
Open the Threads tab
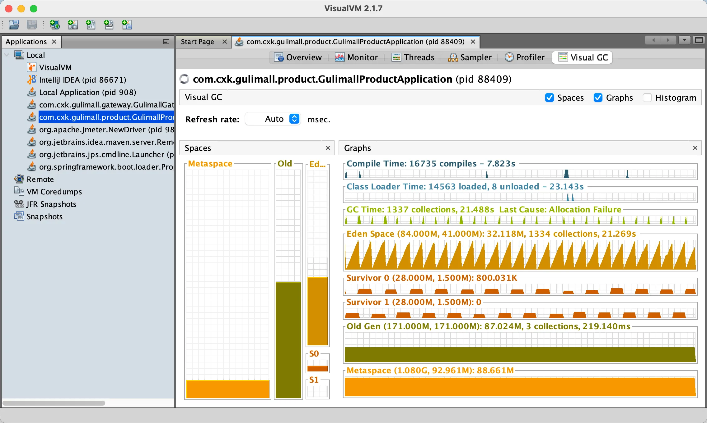pos(413,57)
